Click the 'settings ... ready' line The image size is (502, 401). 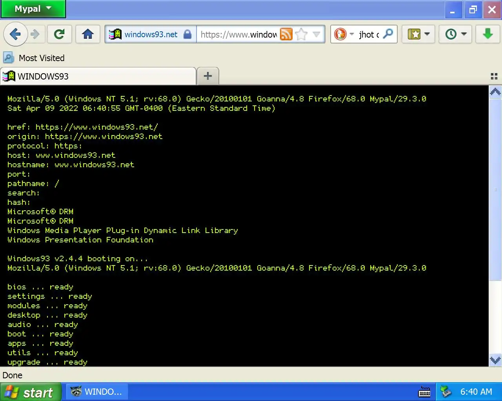point(50,296)
